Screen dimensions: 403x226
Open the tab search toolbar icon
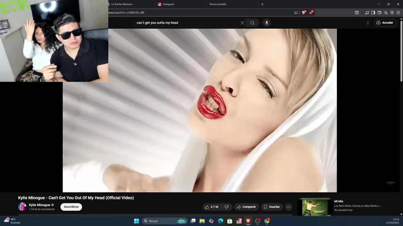pos(357,13)
